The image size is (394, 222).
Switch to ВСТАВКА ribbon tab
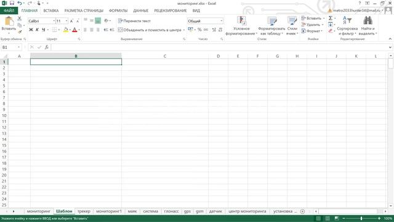(51, 10)
